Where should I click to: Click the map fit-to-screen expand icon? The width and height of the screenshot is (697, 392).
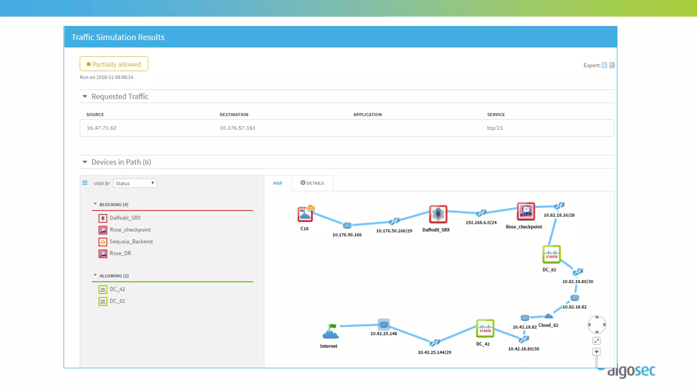click(x=596, y=341)
